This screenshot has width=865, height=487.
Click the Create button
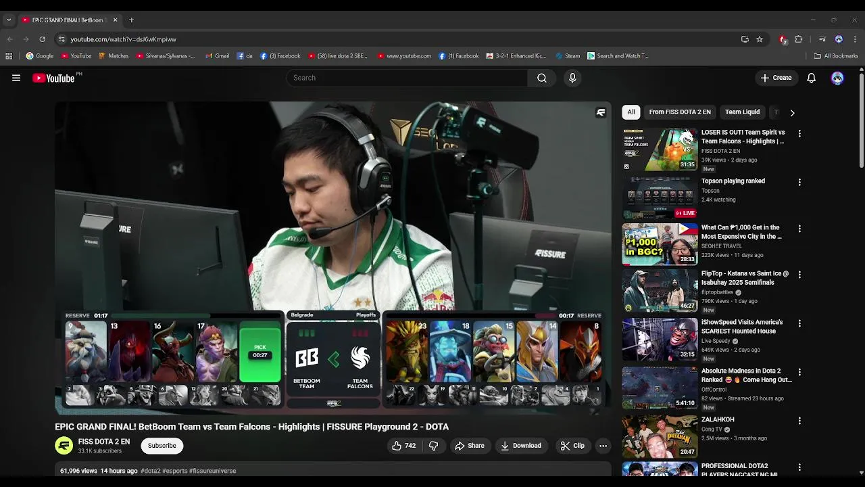776,78
